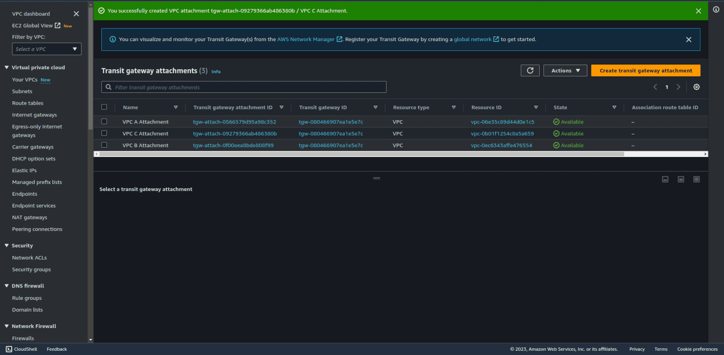724x355 pixels.
Task: Click Create transit gateway attachment
Action: click(645, 70)
